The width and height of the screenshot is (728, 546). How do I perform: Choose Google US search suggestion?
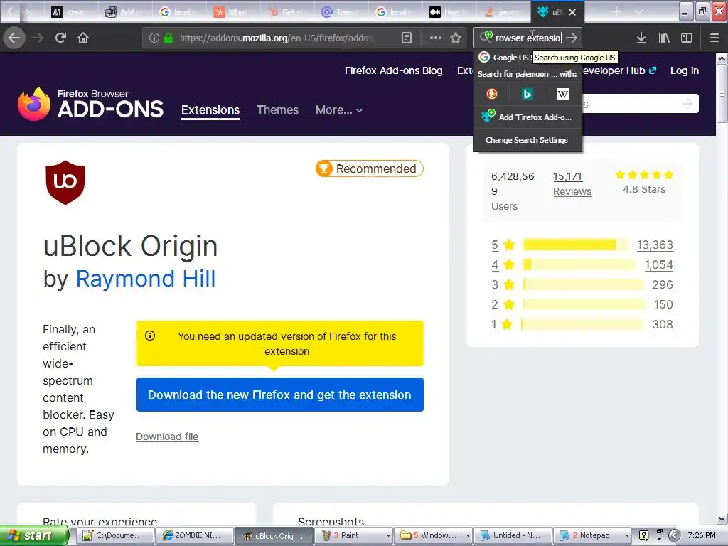(505, 57)
